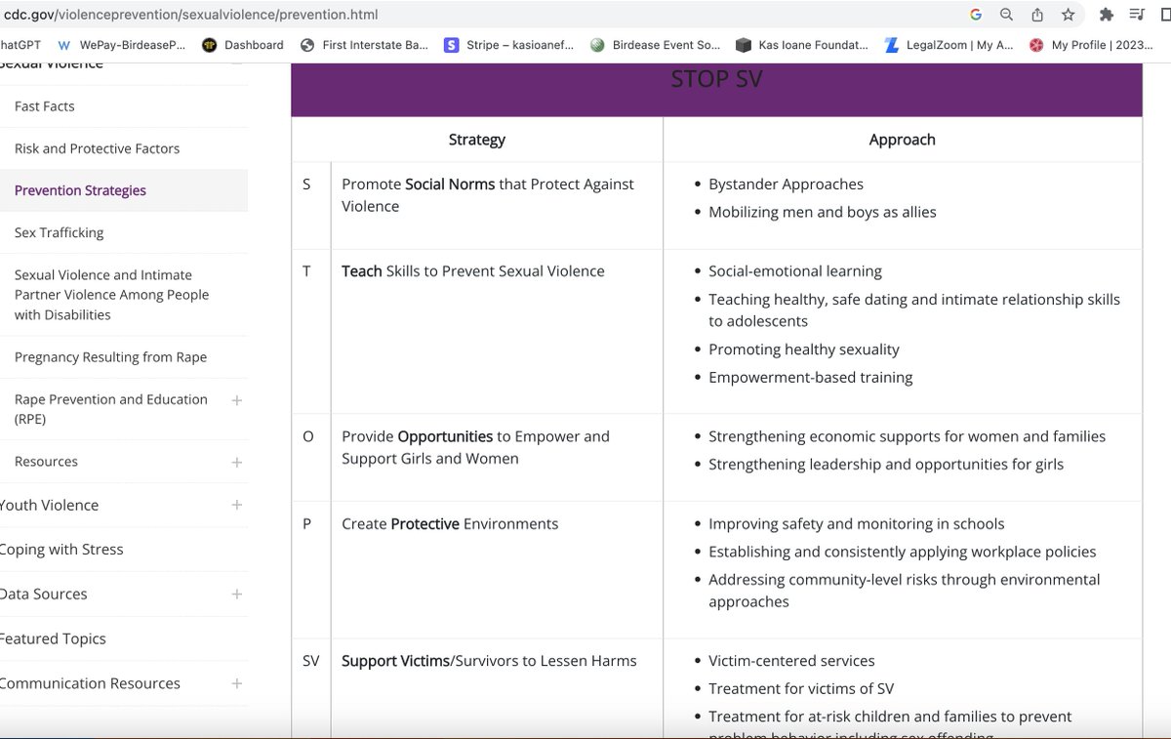Open the extensions puzzle icon
The width and height of the screenshot is (1171, 739).
(1106, 15)
